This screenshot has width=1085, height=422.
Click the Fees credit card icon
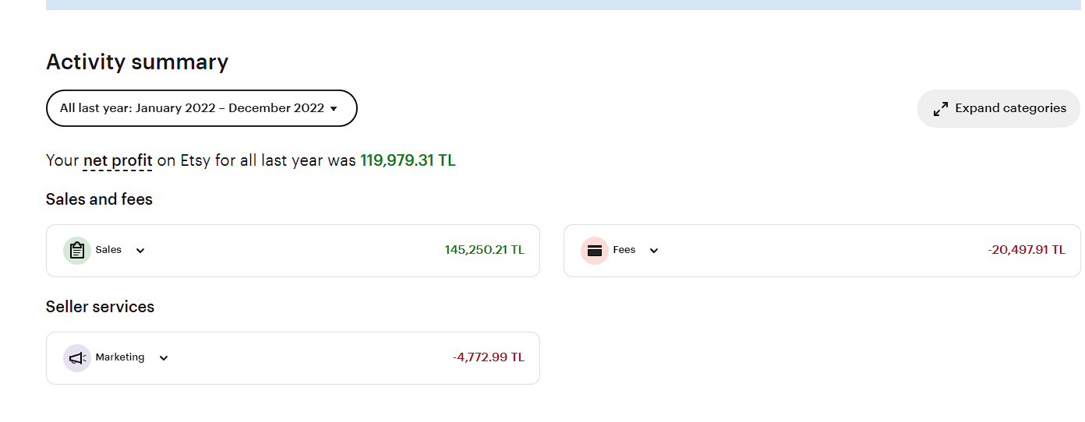[x=594, y=251]
